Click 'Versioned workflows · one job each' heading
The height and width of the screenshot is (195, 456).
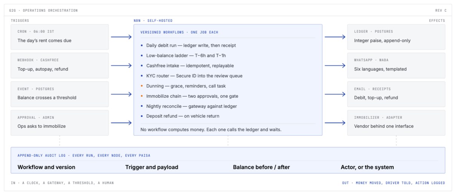click(x=179, y=32)
